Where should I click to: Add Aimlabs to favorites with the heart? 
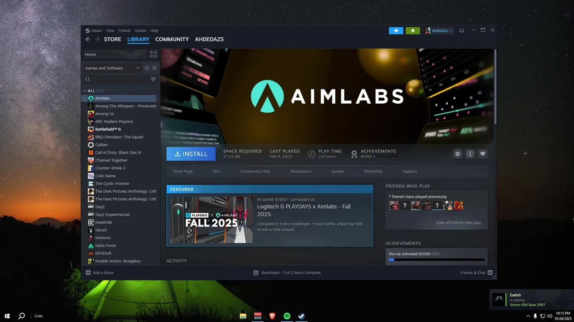tap(483, 154)
